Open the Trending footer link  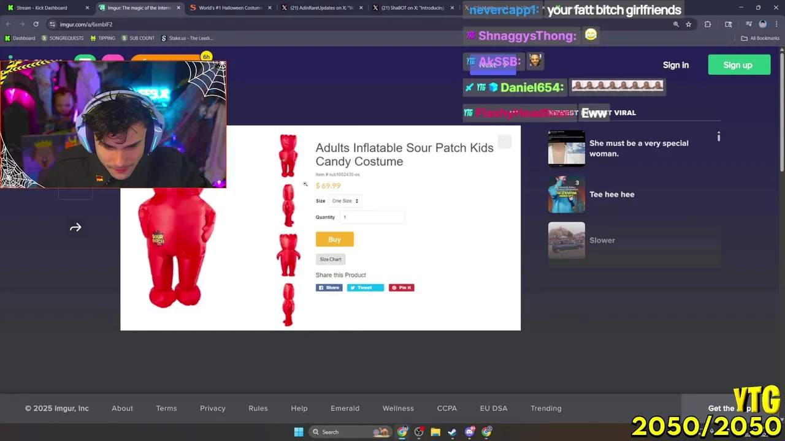point(546,409)
